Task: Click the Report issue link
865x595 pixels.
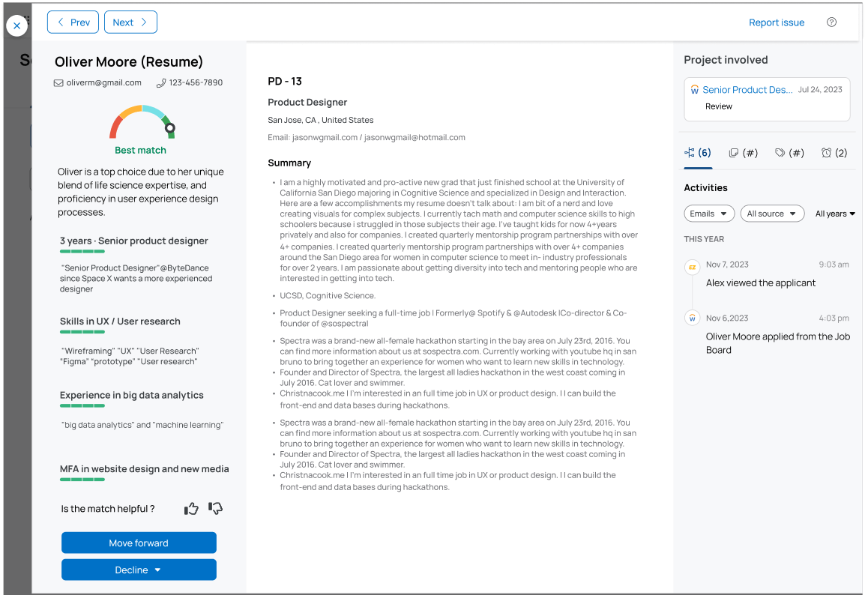Action: [x=777, y=22]
